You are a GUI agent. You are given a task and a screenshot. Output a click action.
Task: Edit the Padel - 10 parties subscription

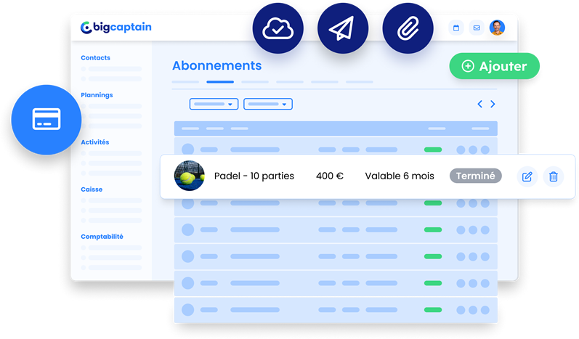click(527, 176)
